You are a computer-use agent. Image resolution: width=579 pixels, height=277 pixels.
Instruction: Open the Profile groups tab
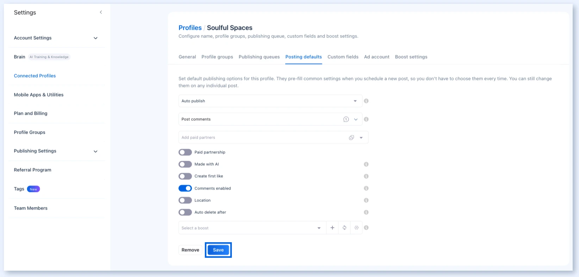click(x=217, y=57)
